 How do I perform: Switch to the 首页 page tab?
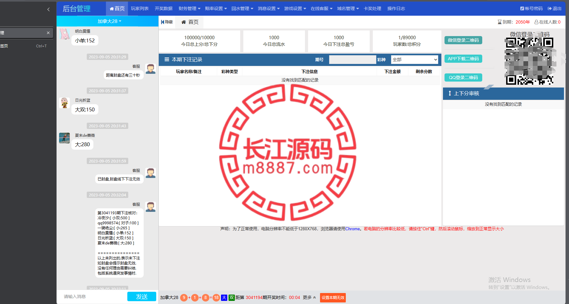pos(190,22)
